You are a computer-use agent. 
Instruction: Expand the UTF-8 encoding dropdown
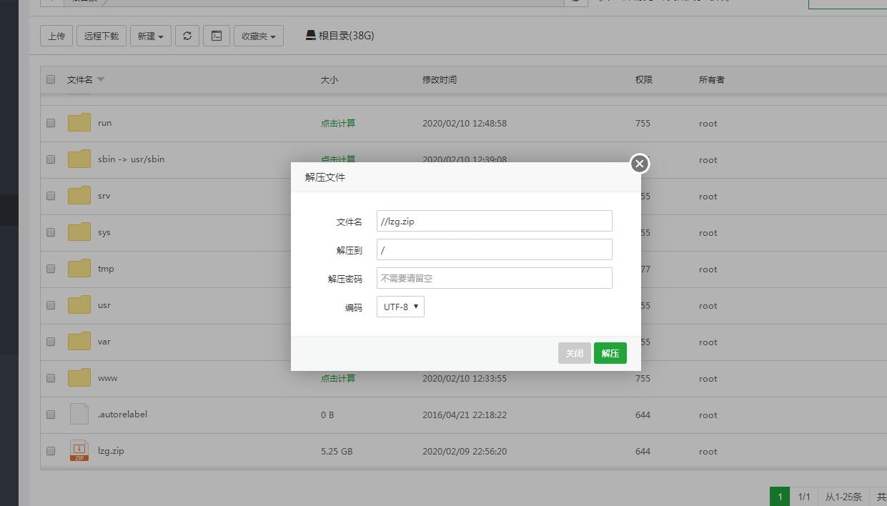click(400, 307)
